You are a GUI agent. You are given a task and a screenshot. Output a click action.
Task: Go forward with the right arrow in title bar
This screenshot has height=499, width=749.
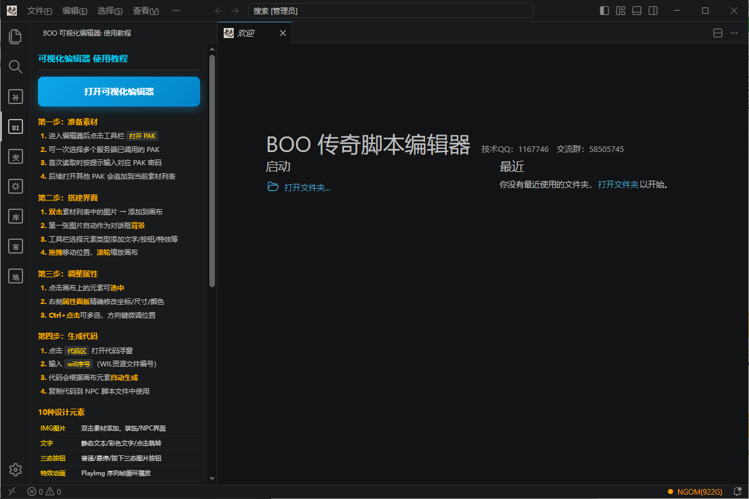click(235, 11)
